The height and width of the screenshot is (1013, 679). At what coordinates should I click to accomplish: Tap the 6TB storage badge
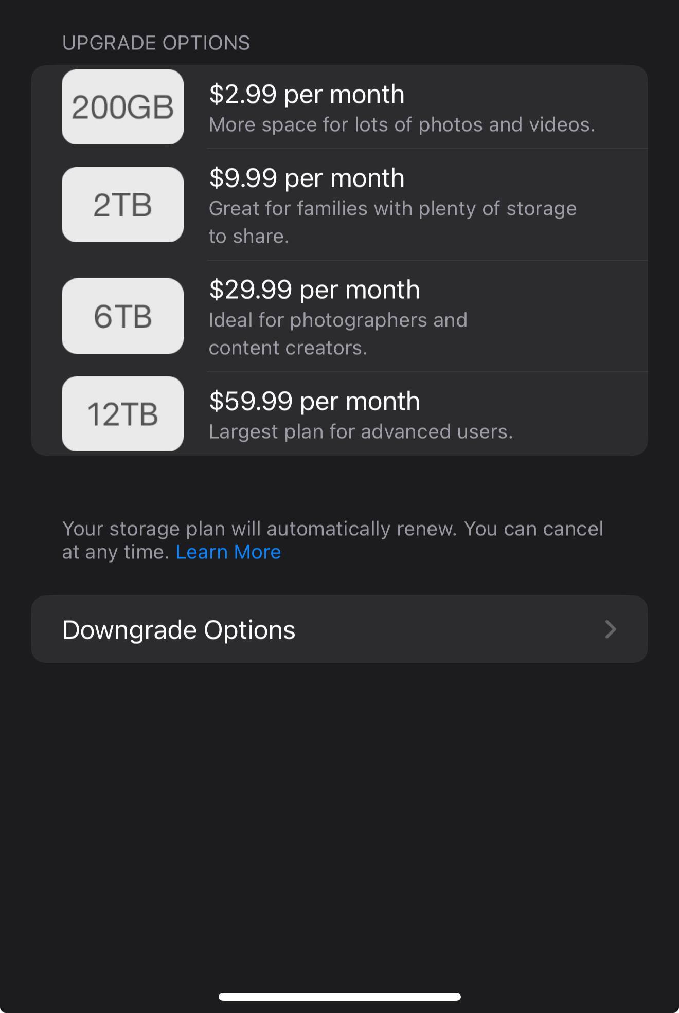tap(122, 316)
